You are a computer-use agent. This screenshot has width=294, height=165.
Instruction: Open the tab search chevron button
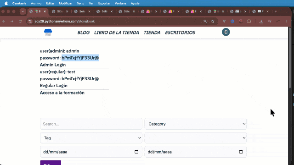coord(23,11)
